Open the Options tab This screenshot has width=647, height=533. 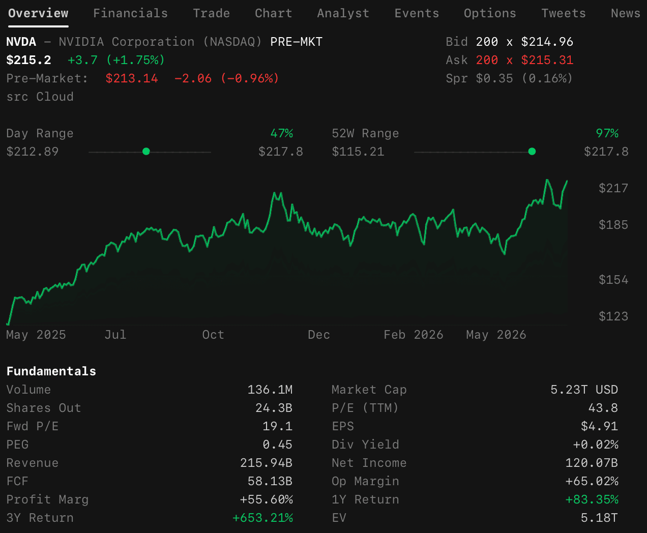click(x=490, y=13)
